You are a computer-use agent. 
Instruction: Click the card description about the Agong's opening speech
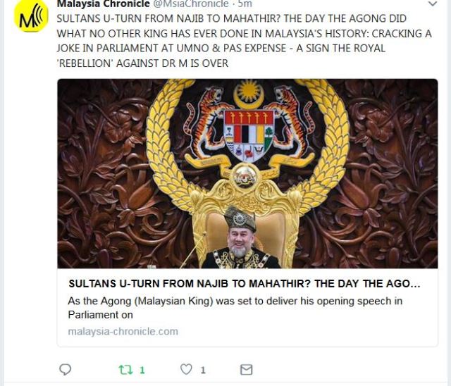[235, 308]
